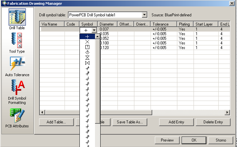This screenshot has width=237, height=147.
Task: Select plus symbol with letter F
Action: click(87, 95)
